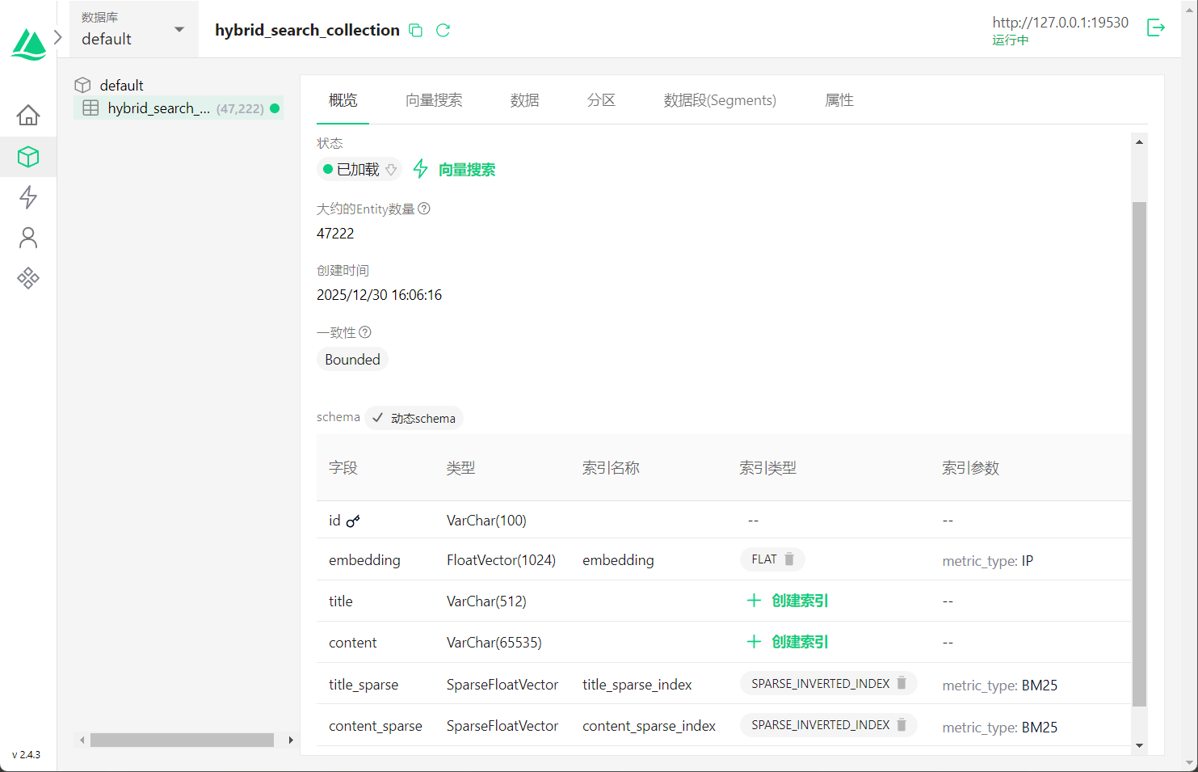This screenshot has height=772, width=1198.
Task: Click the horizontal scrollbar in the tree panel
Action: tap(182, 740)
